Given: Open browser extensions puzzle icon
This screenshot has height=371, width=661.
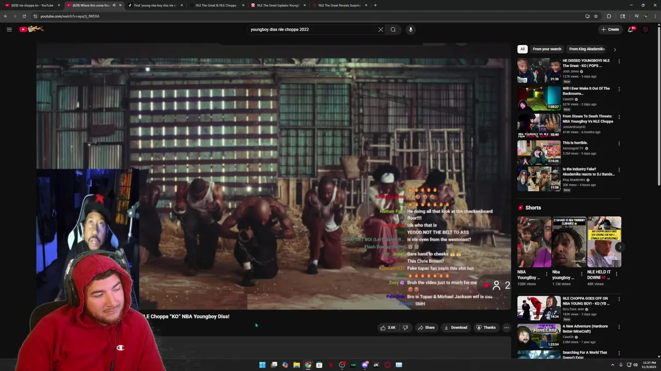Looking at the screenshot, I should coord(609,16).
